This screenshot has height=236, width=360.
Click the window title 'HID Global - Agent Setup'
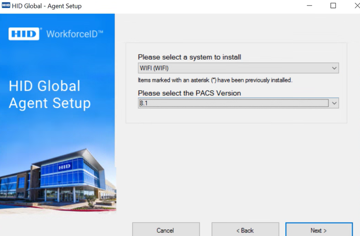pos(47,6)
